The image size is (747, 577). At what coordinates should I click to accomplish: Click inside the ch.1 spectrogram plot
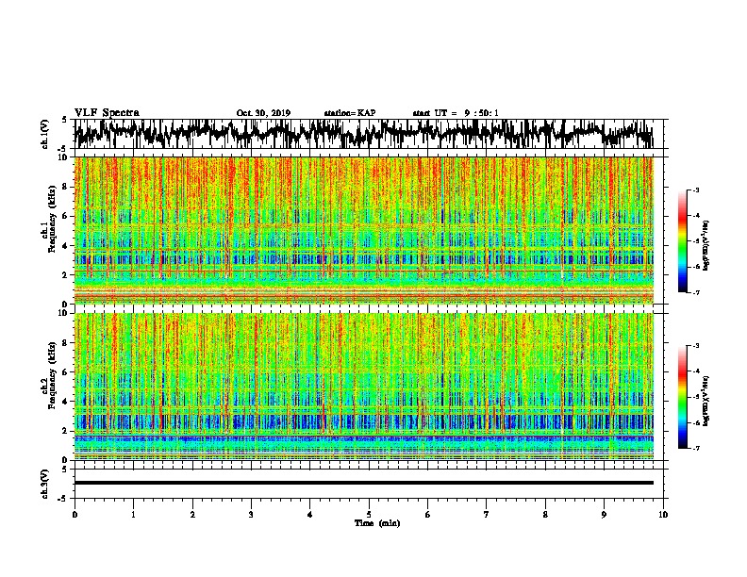tap(364, 230)
